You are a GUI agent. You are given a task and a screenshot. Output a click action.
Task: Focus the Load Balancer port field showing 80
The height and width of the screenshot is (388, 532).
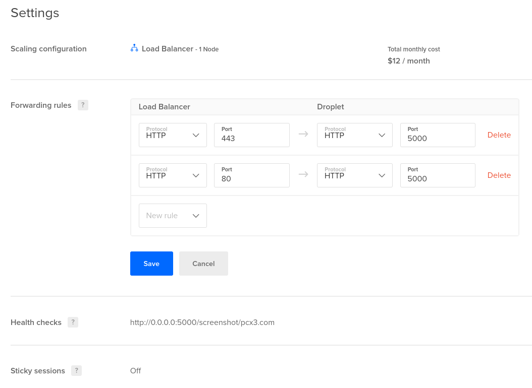point(252,175)
